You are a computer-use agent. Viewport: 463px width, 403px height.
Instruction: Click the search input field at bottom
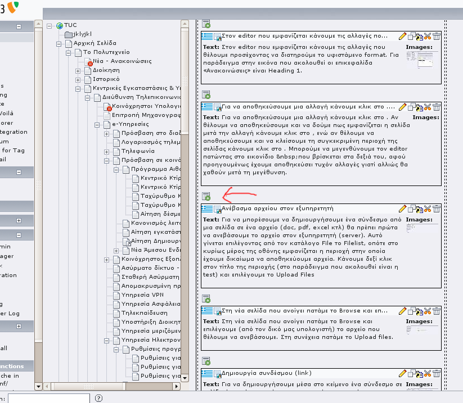48,398
